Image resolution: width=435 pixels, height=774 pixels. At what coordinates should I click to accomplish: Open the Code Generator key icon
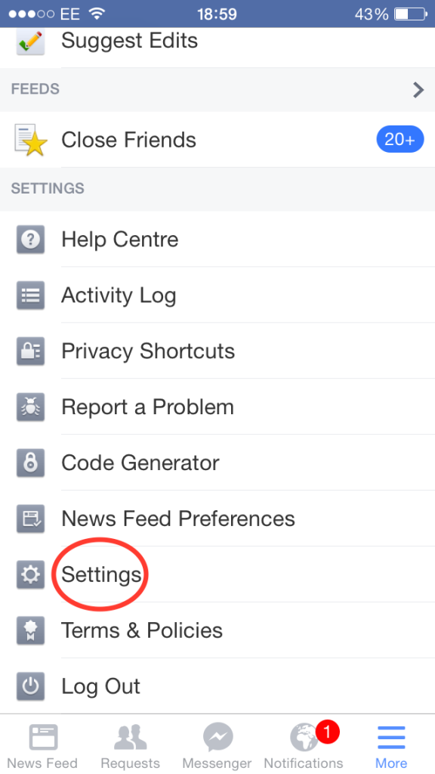pos(30,463)
